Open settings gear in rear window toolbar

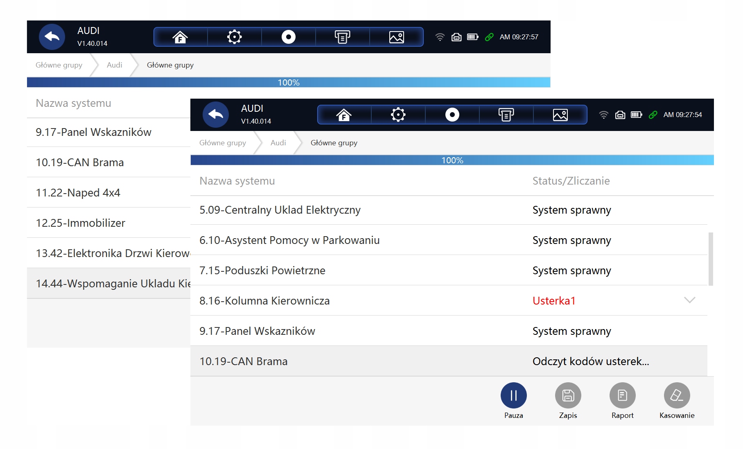coord(234,37)
